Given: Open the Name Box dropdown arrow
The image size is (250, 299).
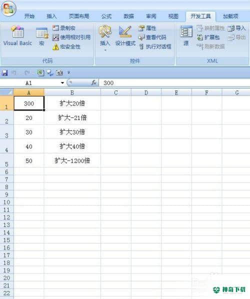Looking at the screenshot, I should coord(62,83).
